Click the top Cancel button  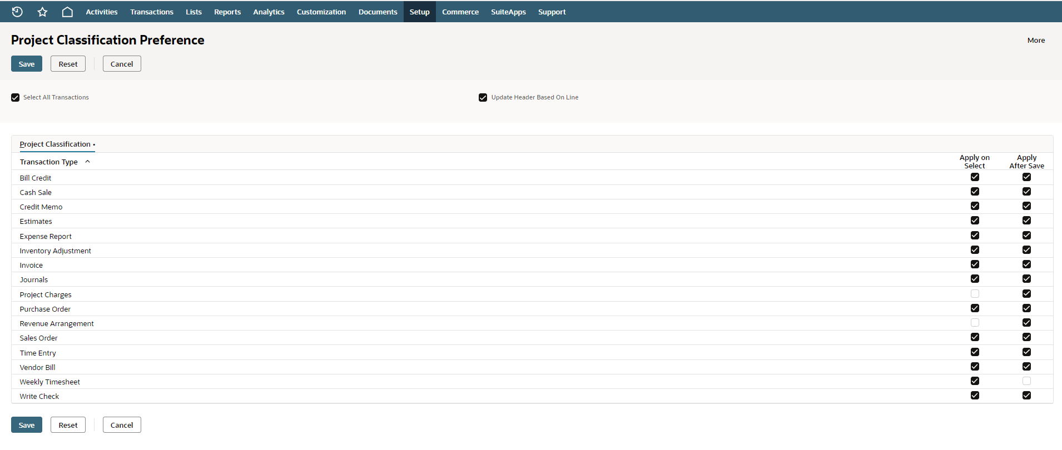(x=122, y=64)
